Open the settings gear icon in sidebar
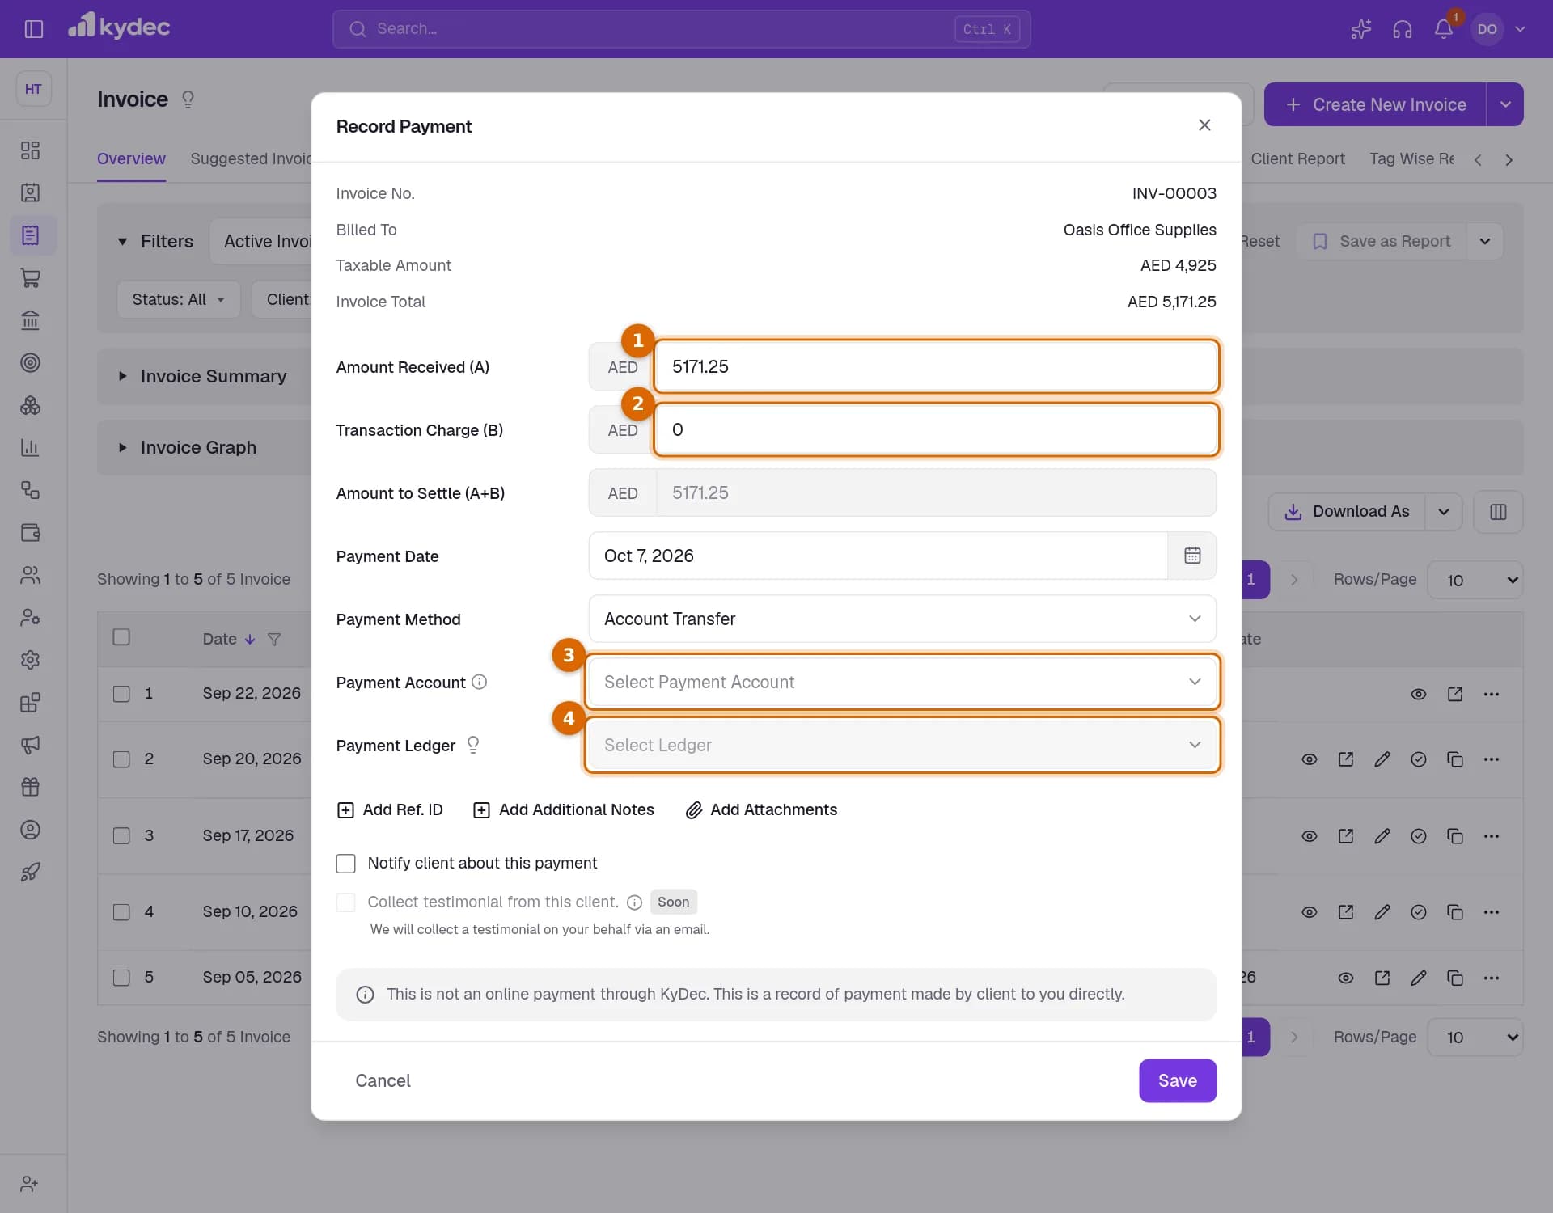The image size is (1553, 1213). point(30,660)
